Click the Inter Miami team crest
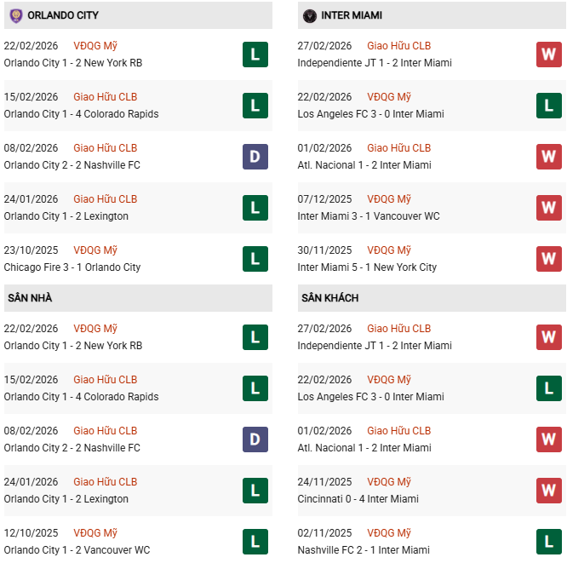This screenshot has height=563, width=567. point(309,15)
